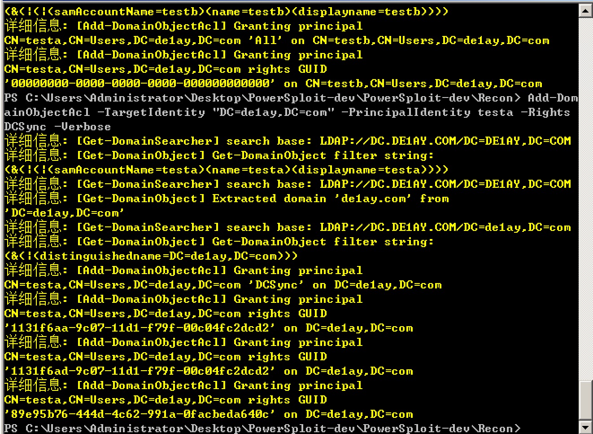Click the console scrollbar thumb
Screen dimensions: 593x434
[x=585, y=400]
